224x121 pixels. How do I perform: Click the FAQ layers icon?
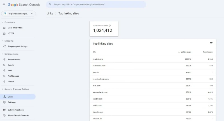point(4,71)
